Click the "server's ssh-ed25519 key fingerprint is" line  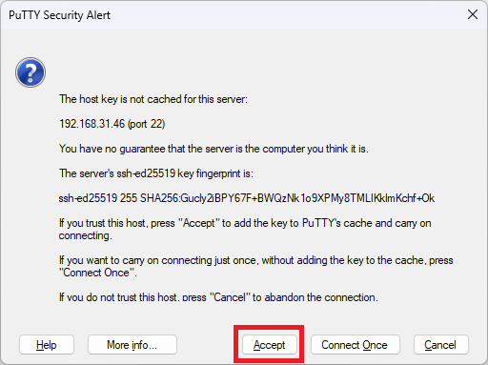click(x=156, y=173)
